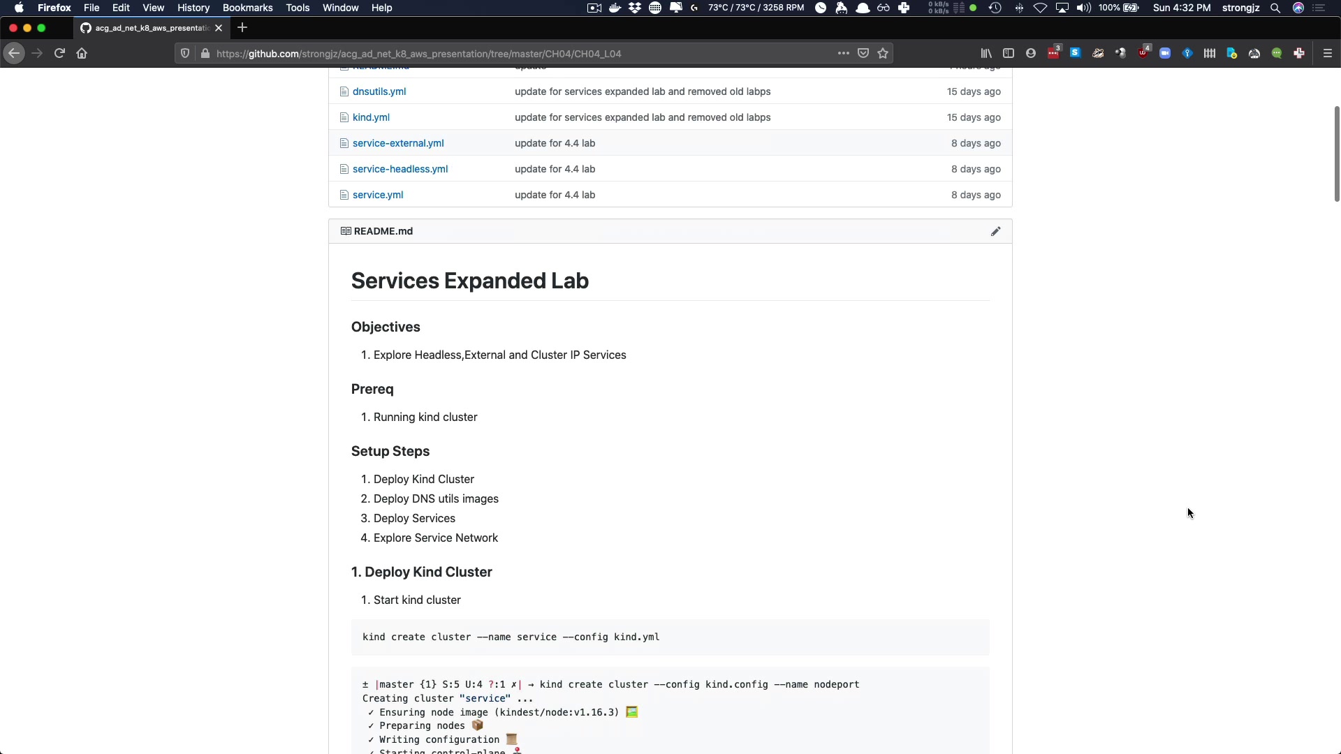Open a new browser tab
1341x754 pixels.
[x=242, y=28]
